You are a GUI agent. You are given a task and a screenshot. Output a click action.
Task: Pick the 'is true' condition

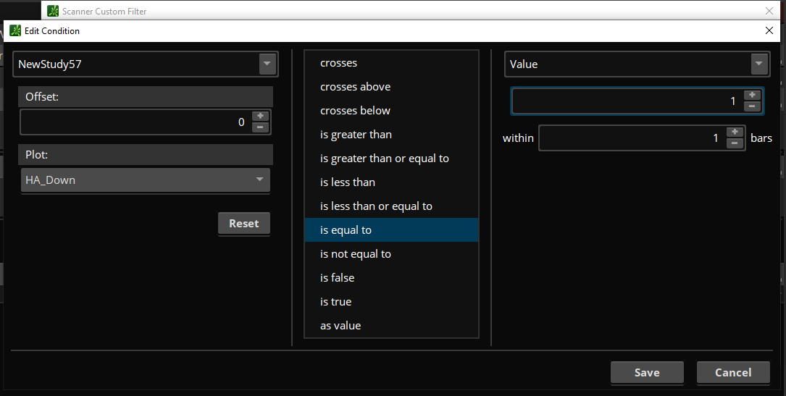(335, 302)
